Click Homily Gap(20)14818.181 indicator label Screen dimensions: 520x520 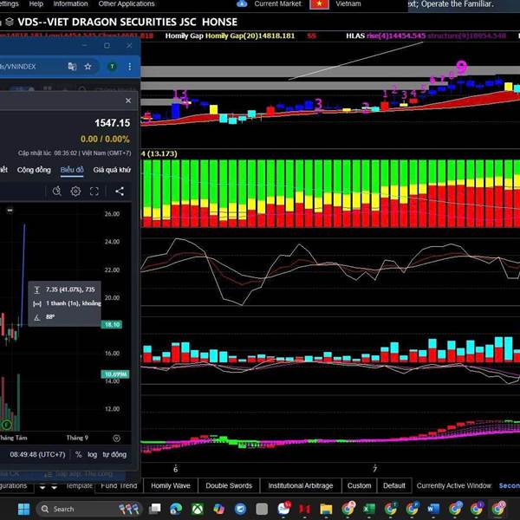click(250, 36)
